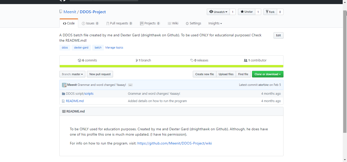Select the dexter-gard topic tag
This screenshot has width=347, height=162.
click(x=81, y=47)
